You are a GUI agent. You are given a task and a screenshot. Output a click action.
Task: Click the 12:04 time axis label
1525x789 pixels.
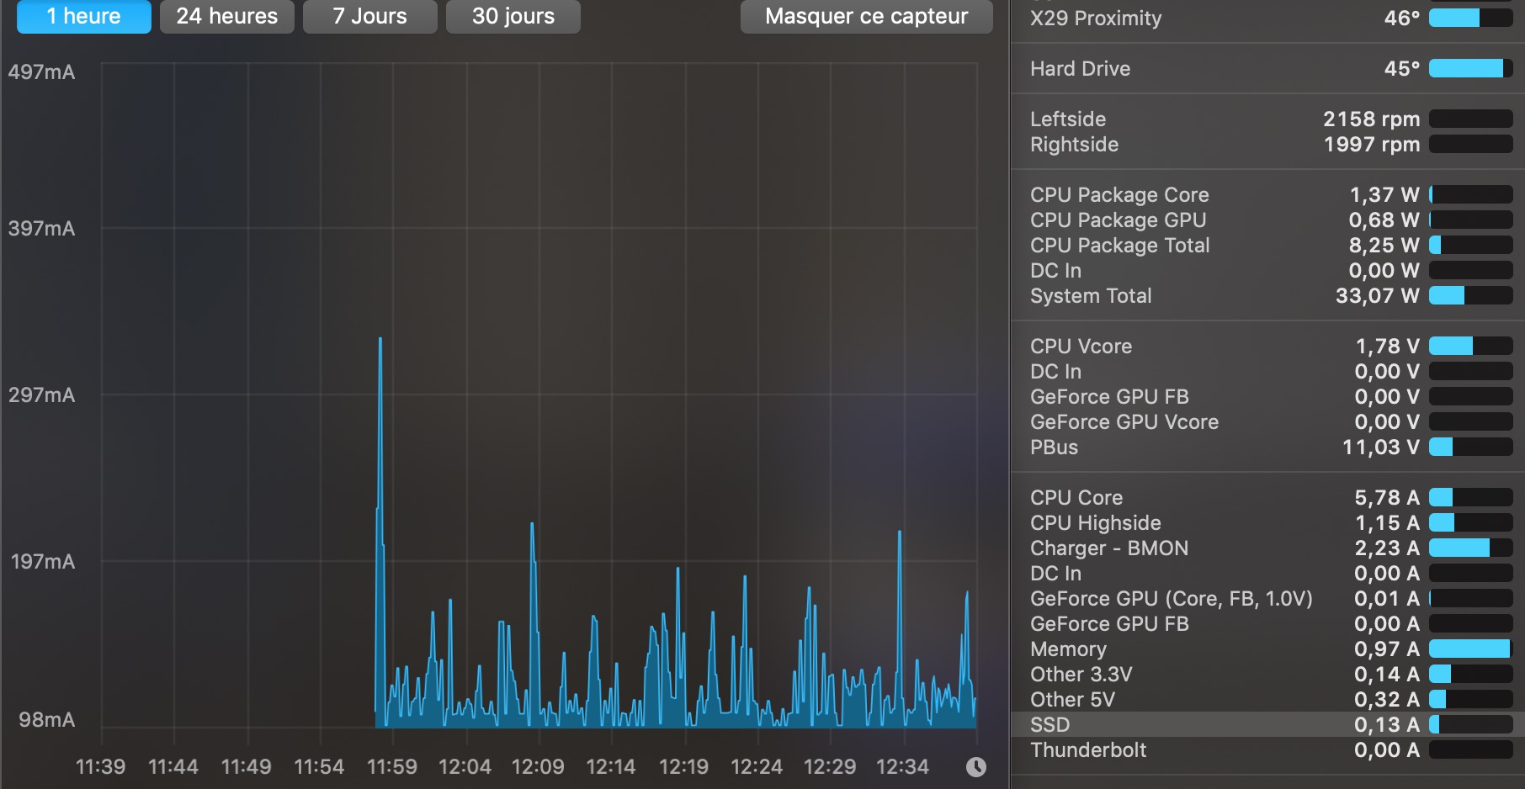(x=465, y=766)
